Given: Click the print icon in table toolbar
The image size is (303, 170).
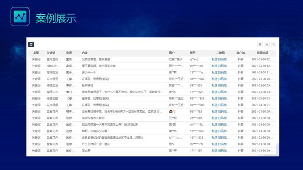Looking at the screenshot, I should point(267,45).
